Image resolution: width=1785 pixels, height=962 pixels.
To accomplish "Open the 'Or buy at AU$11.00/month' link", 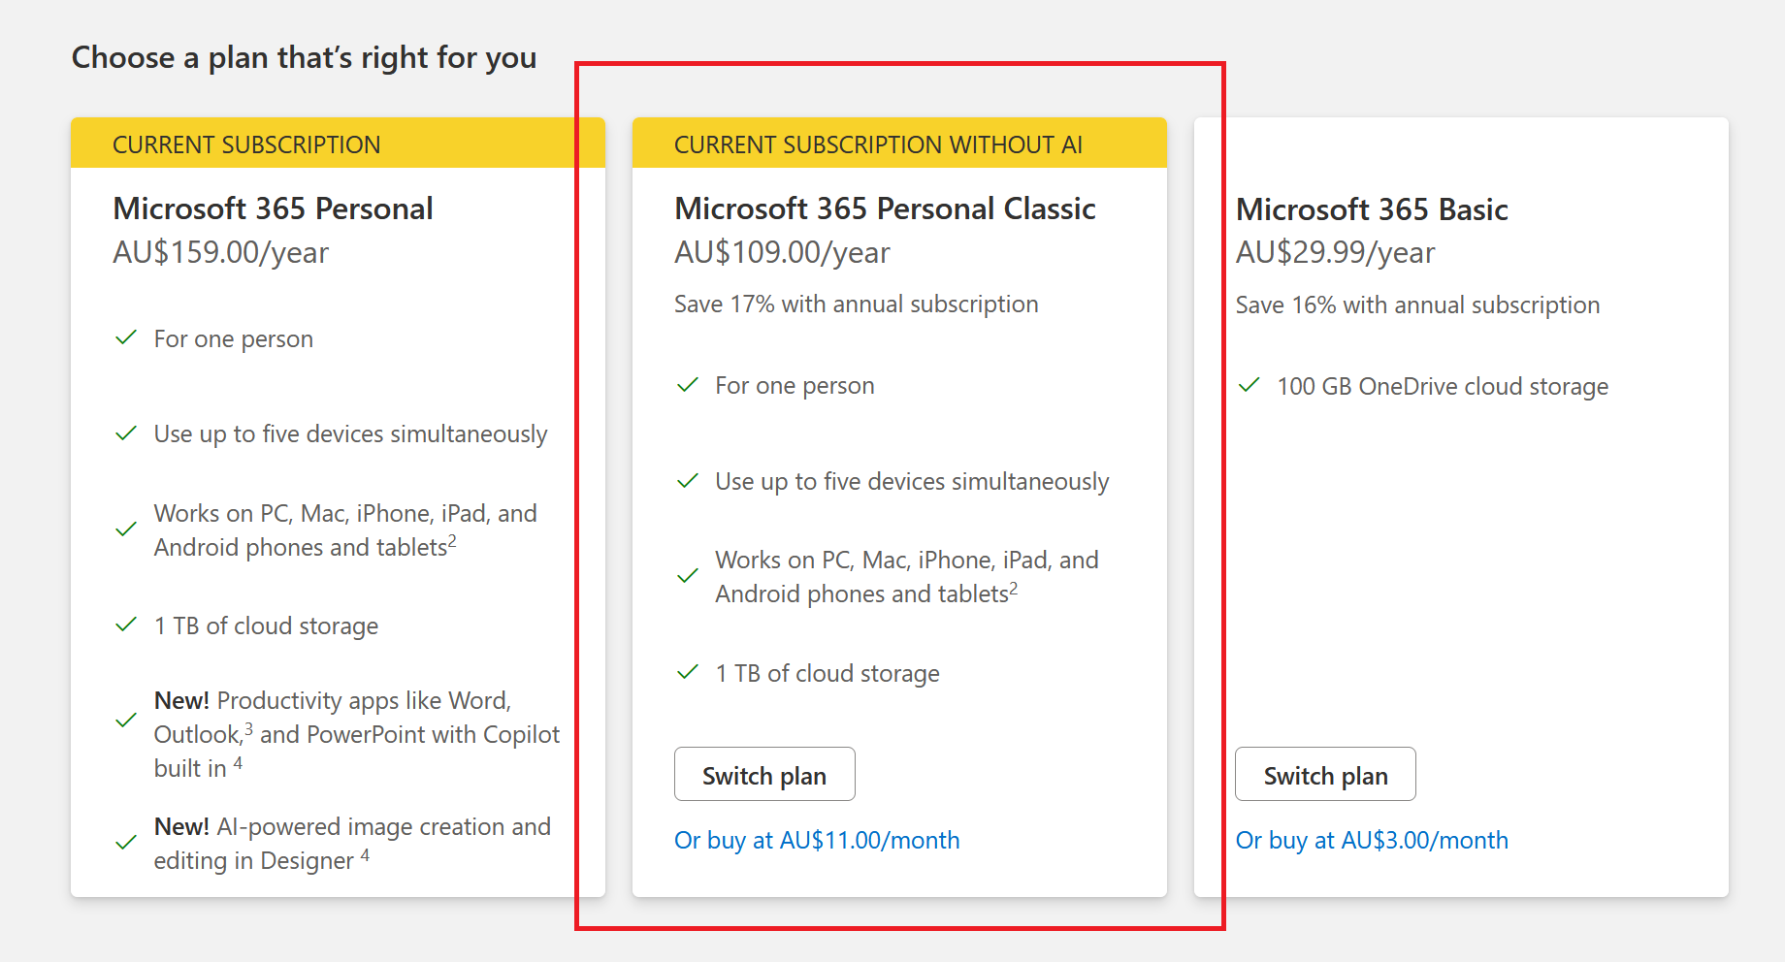I will (x=816, y=841).
